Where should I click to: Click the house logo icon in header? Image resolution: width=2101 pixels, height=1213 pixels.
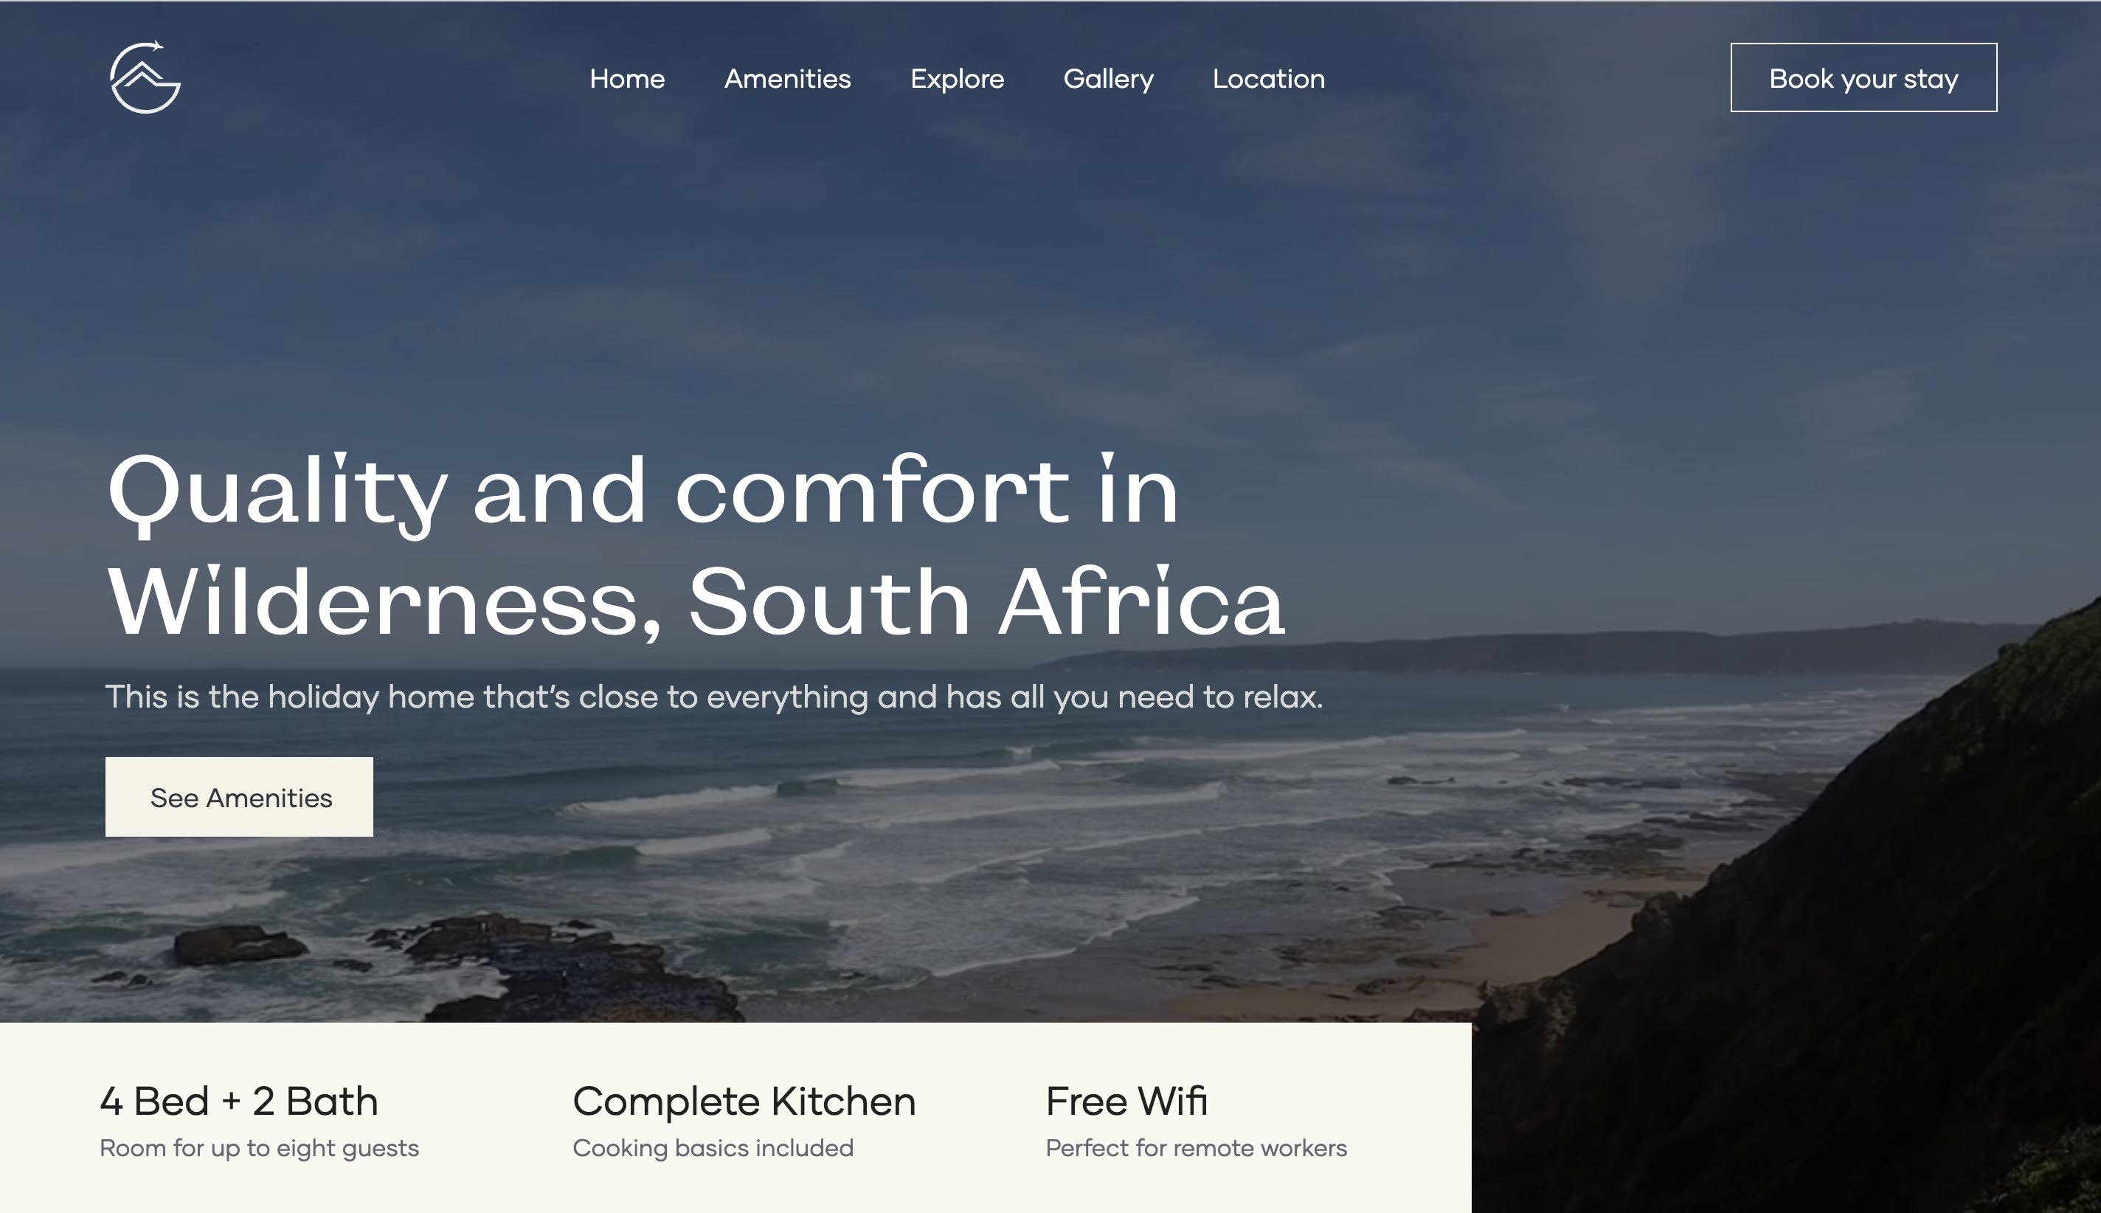146,77
